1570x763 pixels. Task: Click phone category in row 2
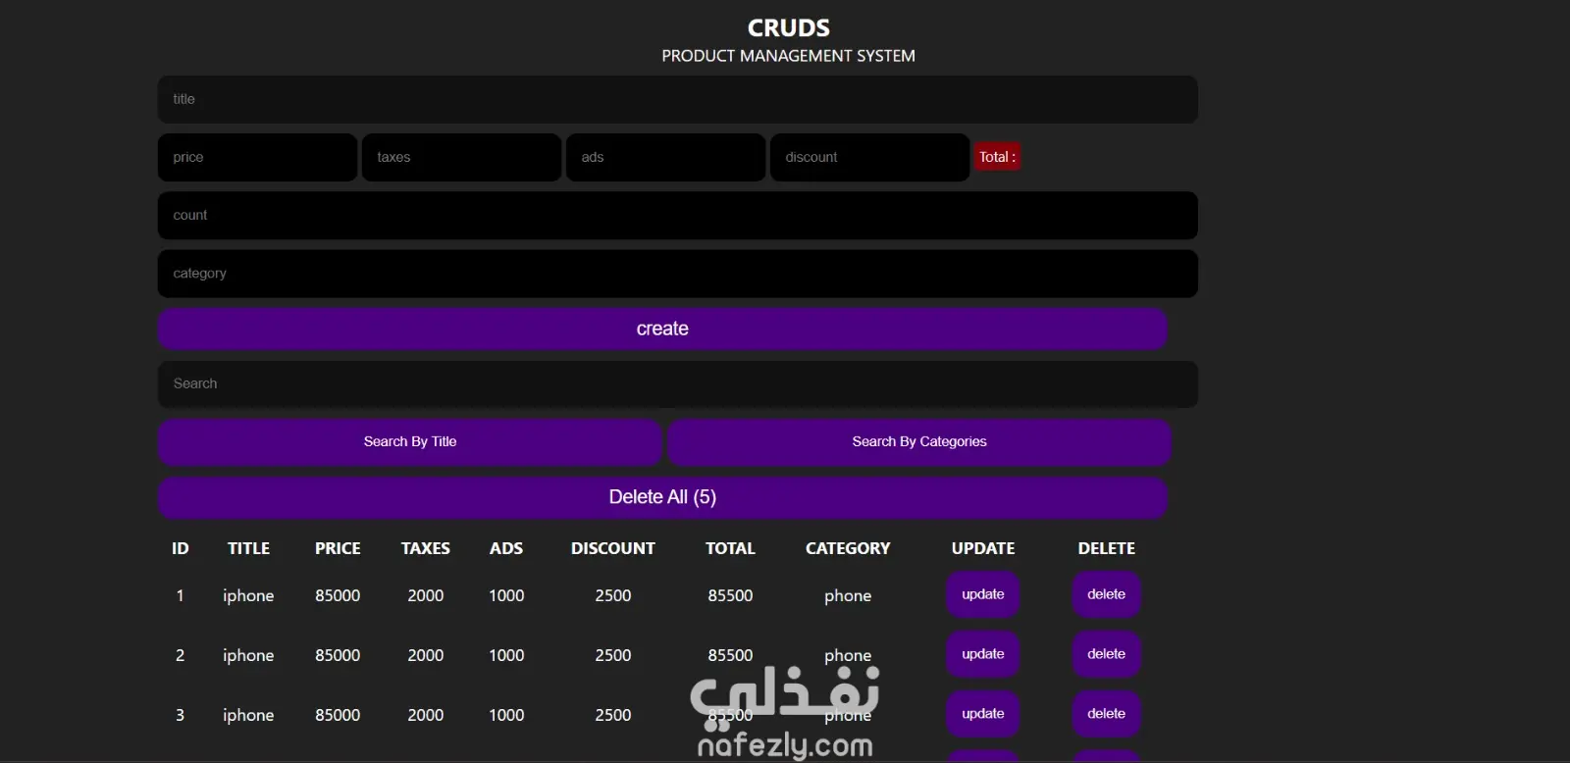[x=848, y=656]
